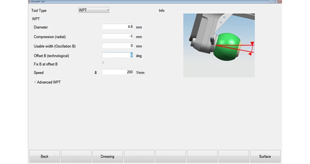
Task: Select the Usable width (Oscillation B) field
Action: [118, 46]
